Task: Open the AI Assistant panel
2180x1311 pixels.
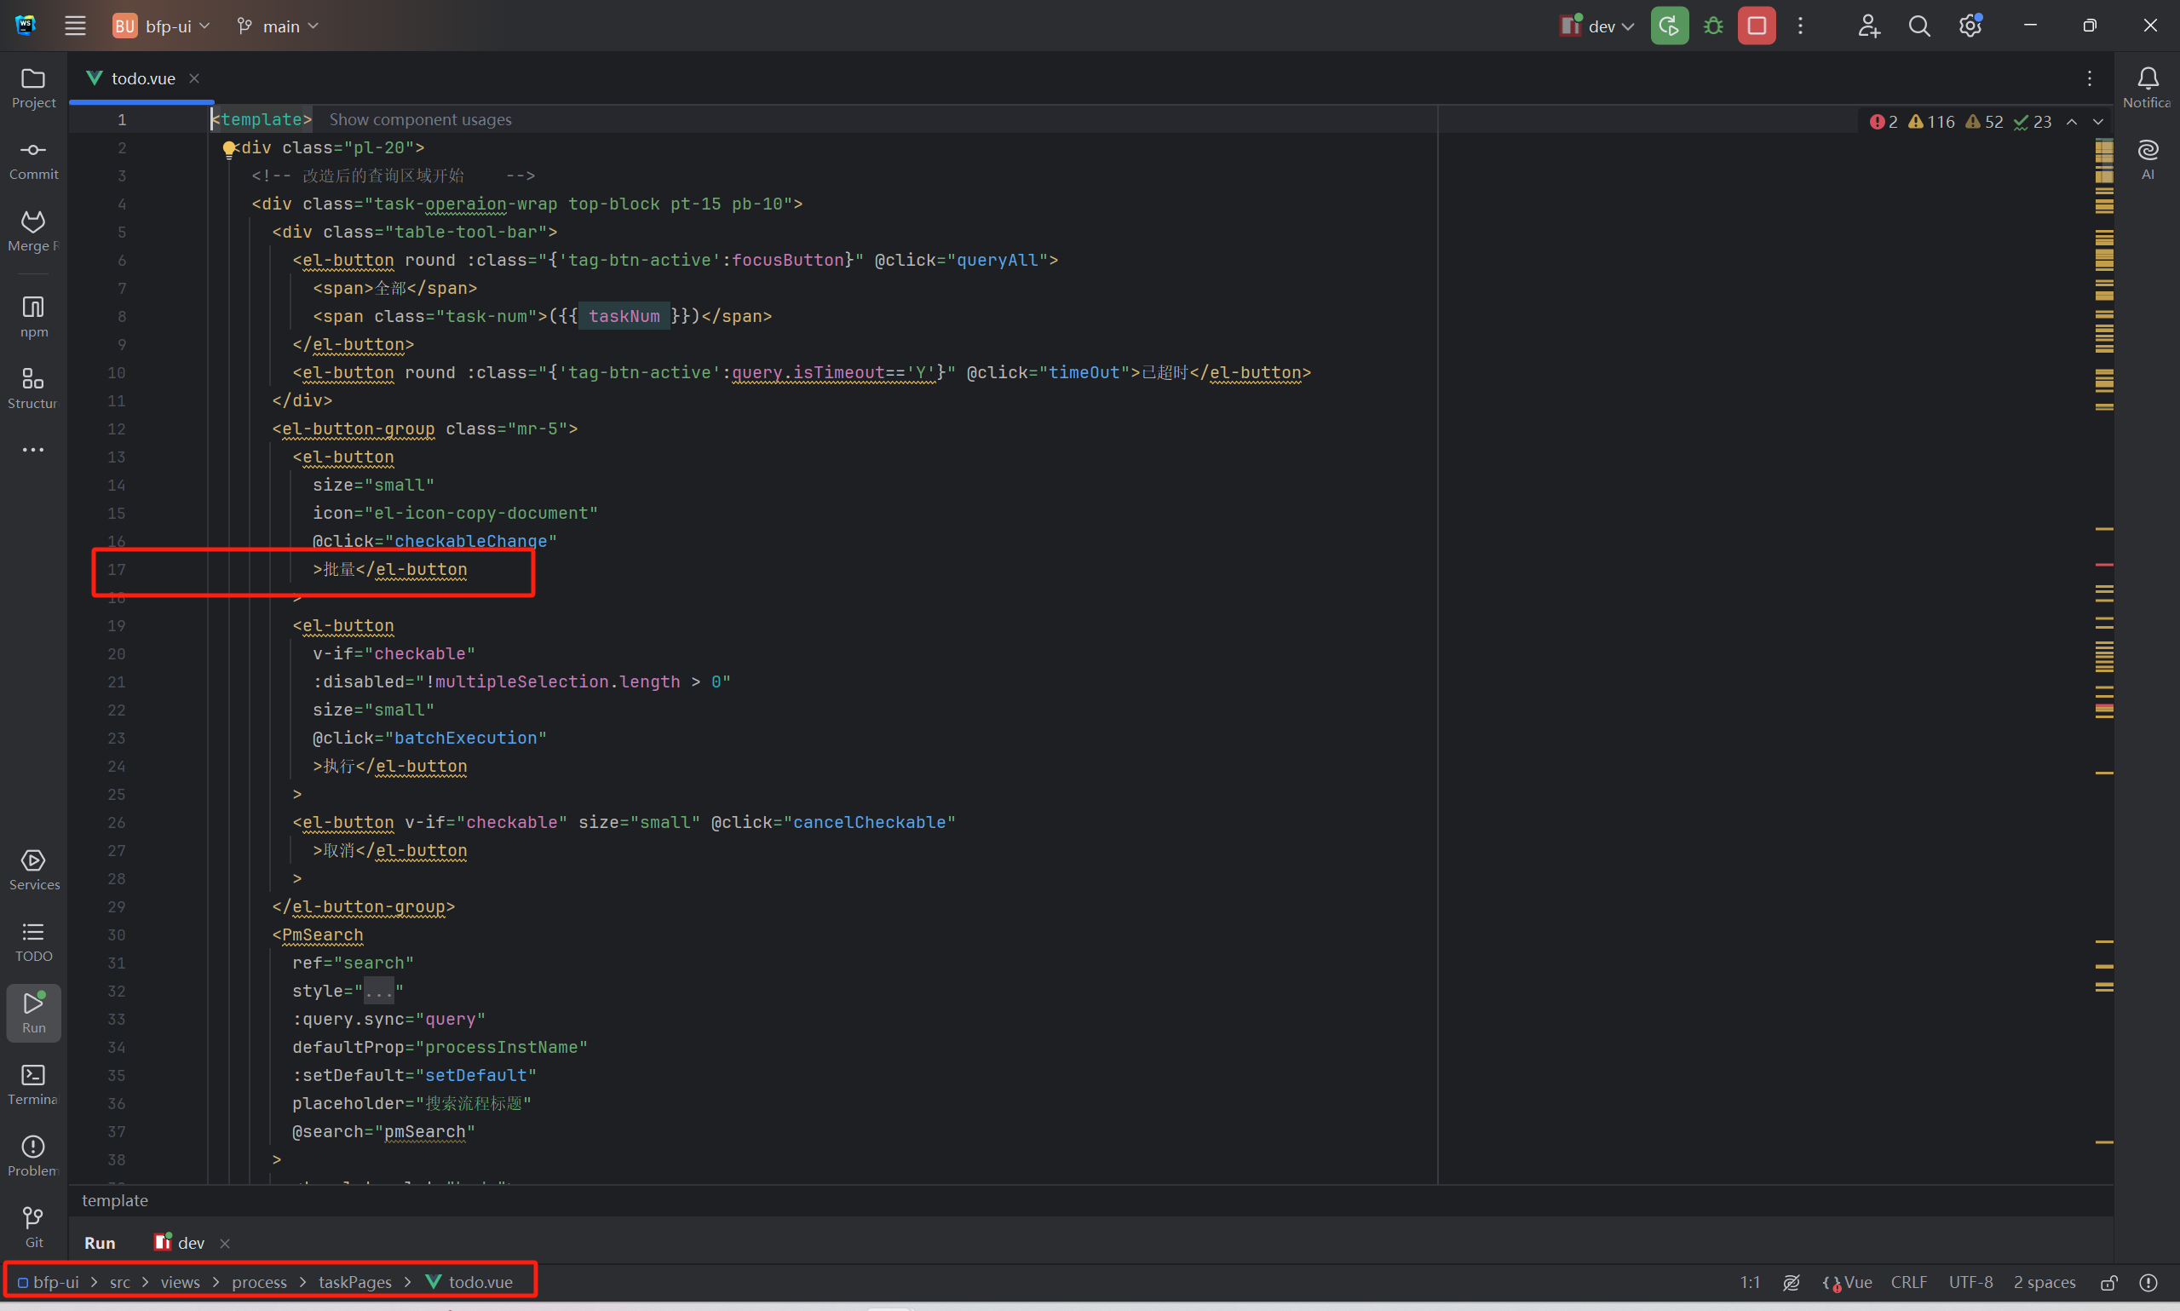Action: click(2148, 158)
